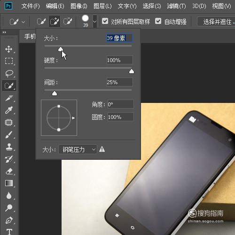This screenshot has height=235, width=235.
Task: Select the Blur (water drop) tool
Action: tap(9, 196)
